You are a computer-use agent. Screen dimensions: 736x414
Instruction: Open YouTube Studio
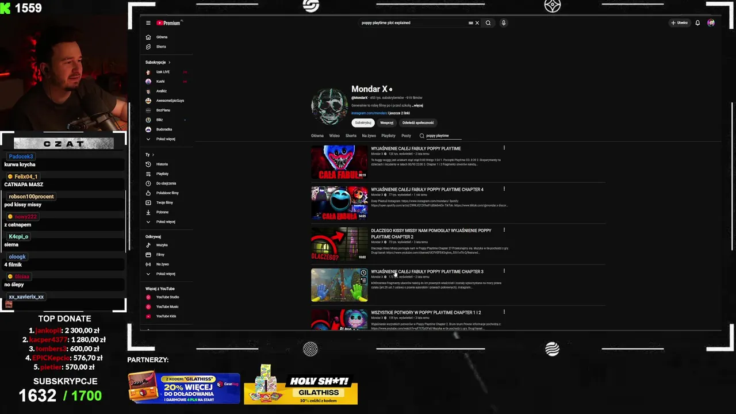tap(167, 297)
